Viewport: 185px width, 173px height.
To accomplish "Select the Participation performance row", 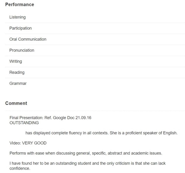I will coord(95,28).
